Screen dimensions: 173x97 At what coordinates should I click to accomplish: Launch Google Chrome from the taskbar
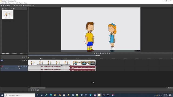60,95
